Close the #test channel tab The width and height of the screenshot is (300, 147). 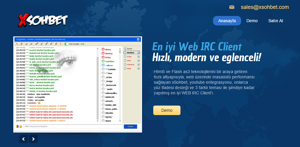(138, 68)
